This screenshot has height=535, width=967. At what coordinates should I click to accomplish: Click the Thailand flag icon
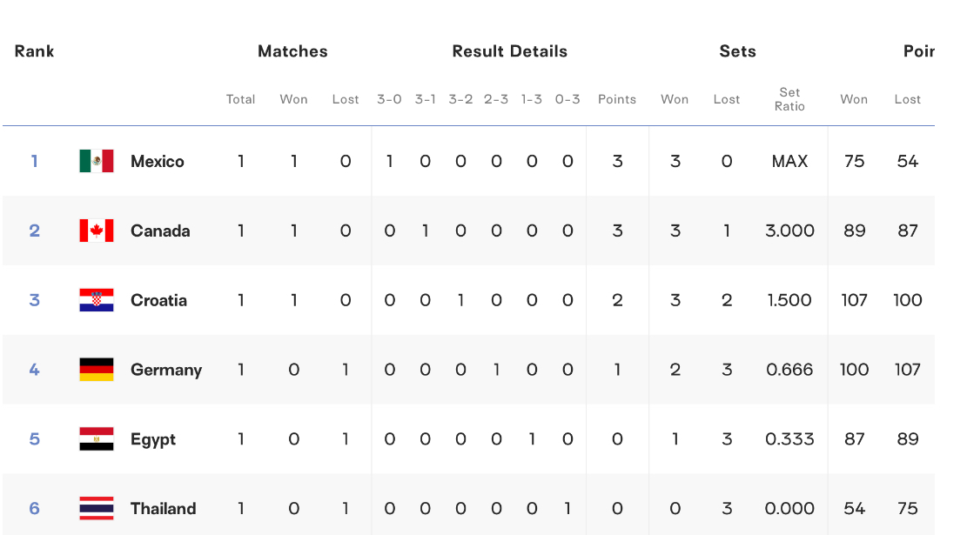point(97,509)
